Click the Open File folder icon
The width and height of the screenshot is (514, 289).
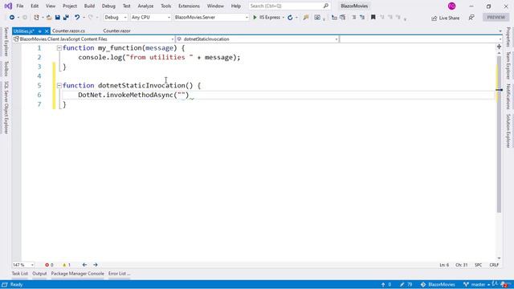click(x=49, y=18)
